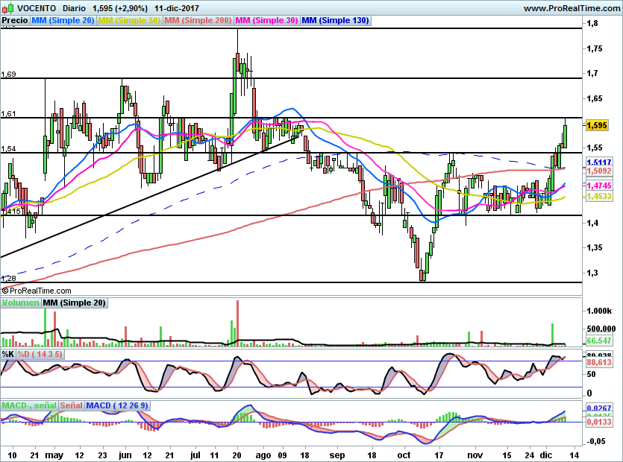The image size is (623, 462).
Task: Click the 1.000k volume scale label
Action: [599, 311]
